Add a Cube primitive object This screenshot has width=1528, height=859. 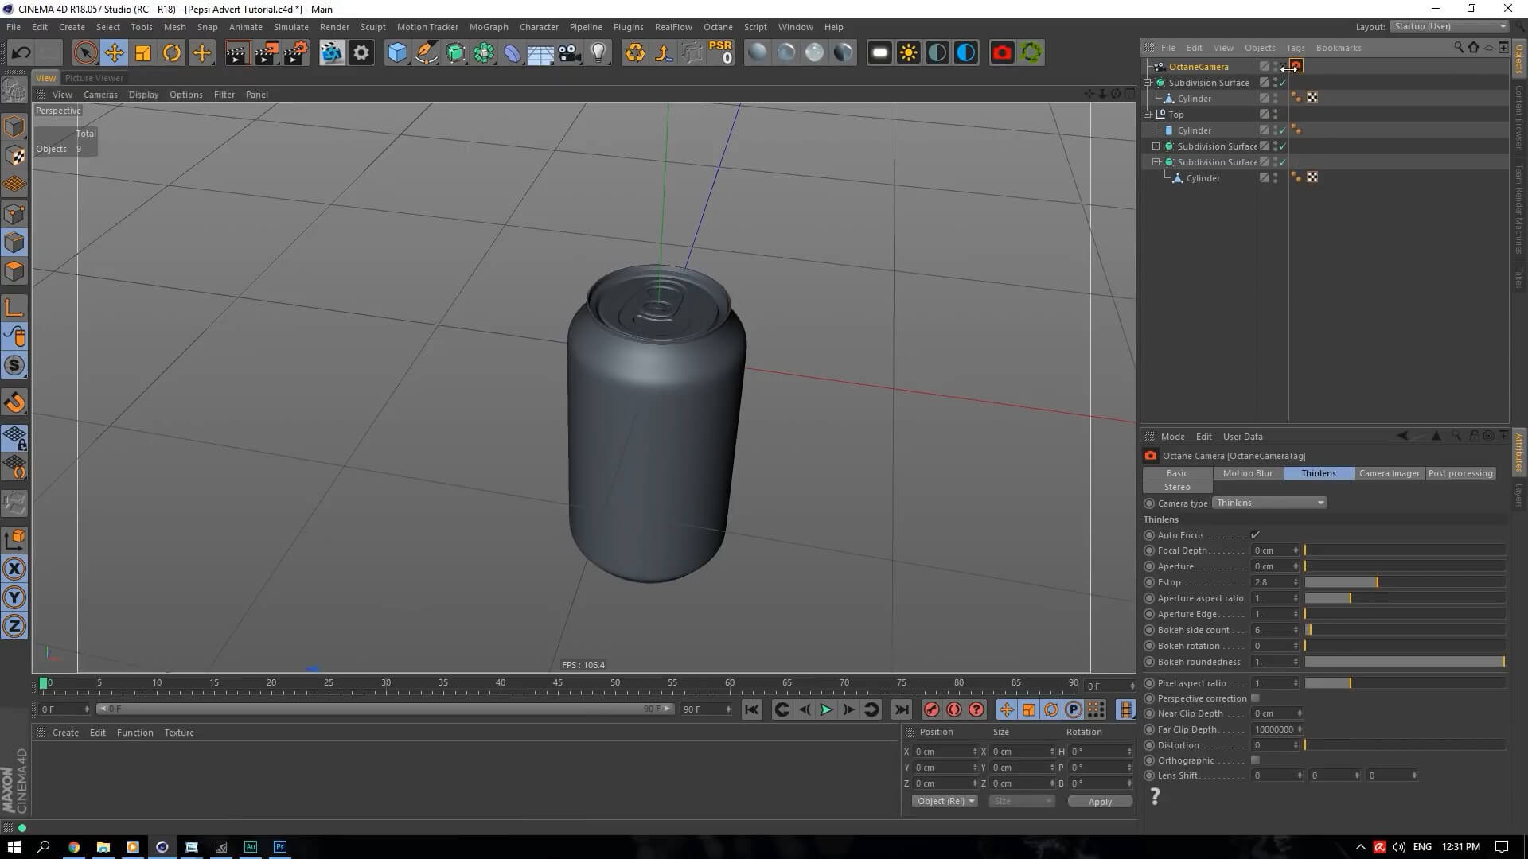[396, 53]
